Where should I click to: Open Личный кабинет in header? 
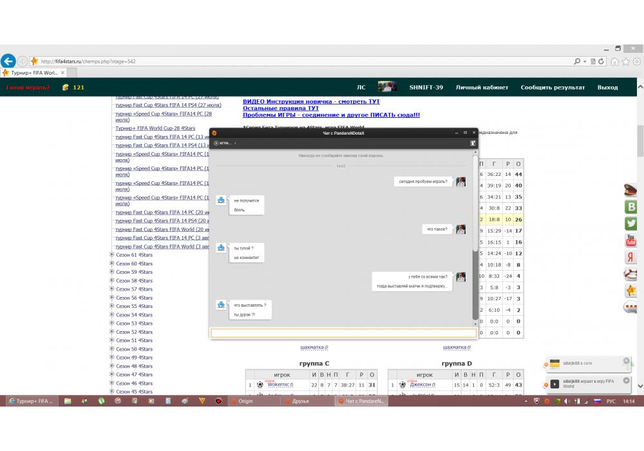(482, 87)
